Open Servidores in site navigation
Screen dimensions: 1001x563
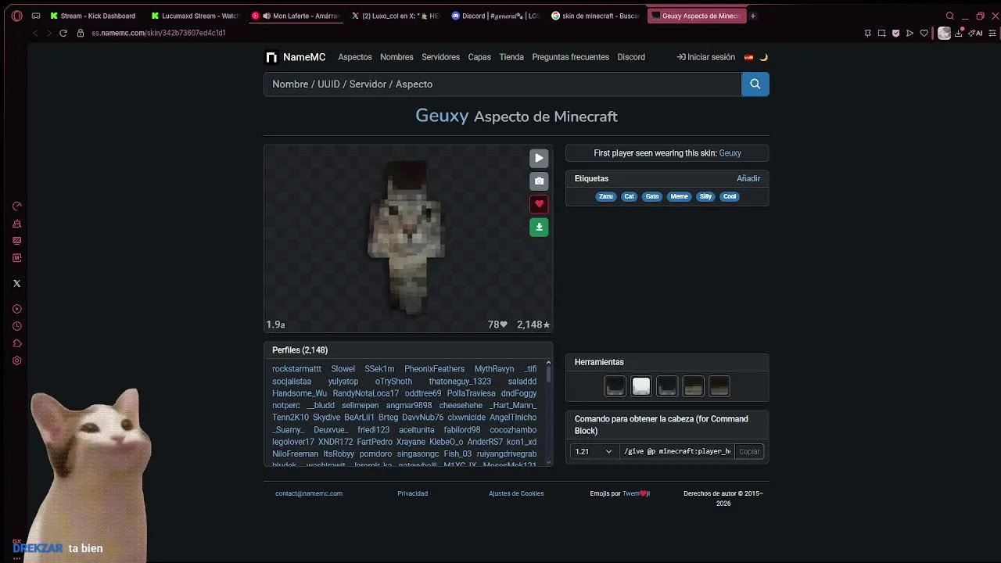click(440, 57)
